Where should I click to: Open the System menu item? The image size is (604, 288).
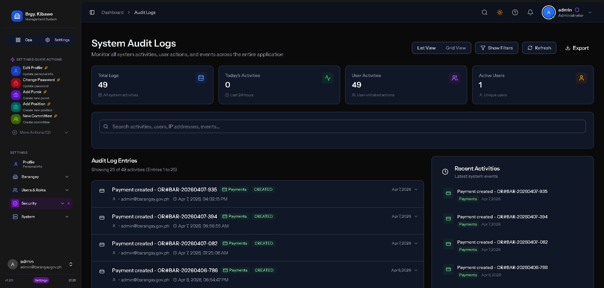tap(41, 217)
